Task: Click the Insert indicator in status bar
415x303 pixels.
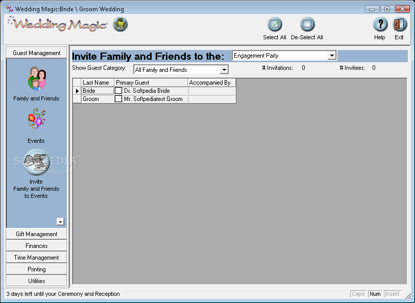Action: (x=392, y=294)
